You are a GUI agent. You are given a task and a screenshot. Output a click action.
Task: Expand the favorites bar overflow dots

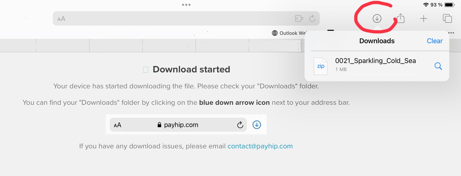tap(451, 33)
